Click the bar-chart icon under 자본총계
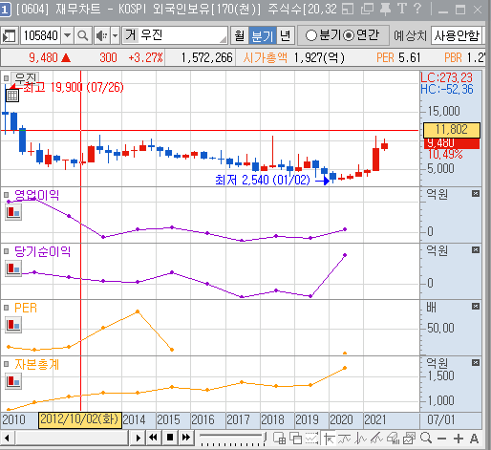 pyautogui.click(x=13, y=381)
